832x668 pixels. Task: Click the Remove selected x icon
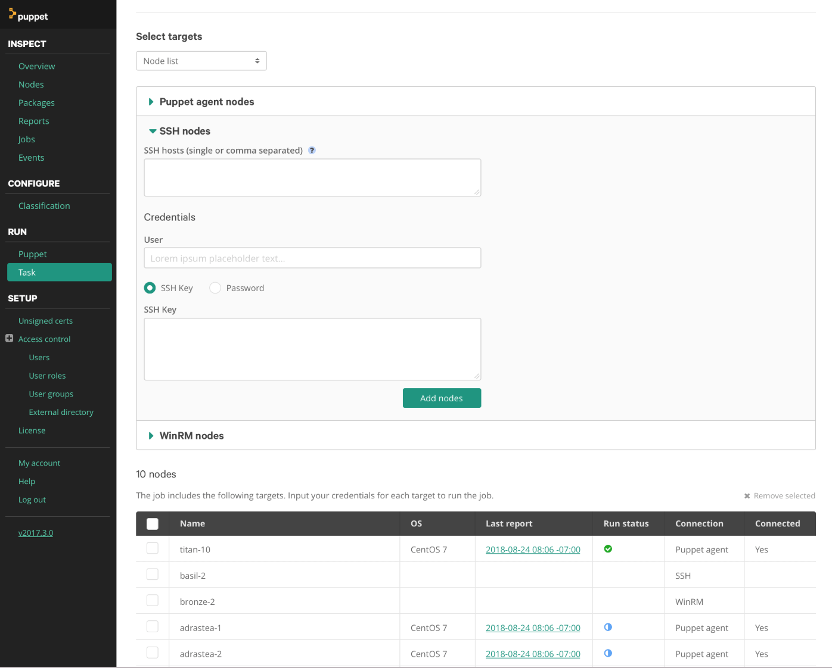747,495
